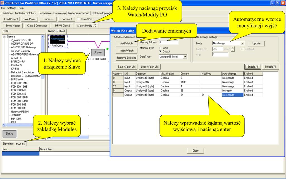The width and height of the screenshot is (286, 179).
Task: Click the Update button
Action: (x=256, y=43)
